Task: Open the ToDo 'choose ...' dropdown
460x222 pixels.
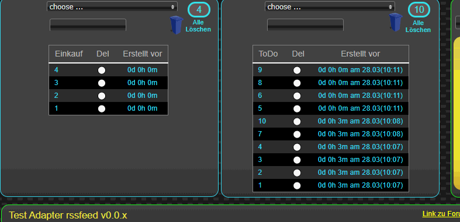Action: [x=330, y=7]
